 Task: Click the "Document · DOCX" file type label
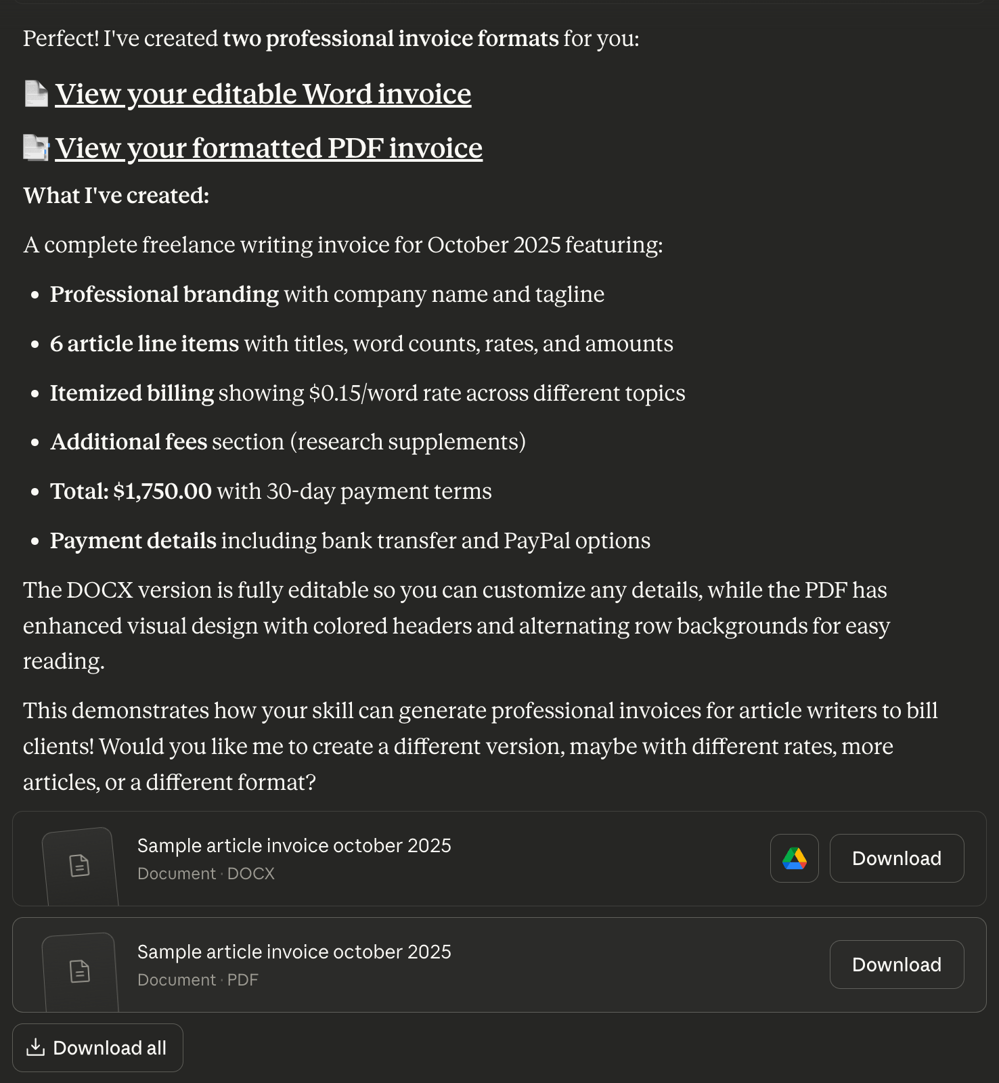[x=206, y=874]
